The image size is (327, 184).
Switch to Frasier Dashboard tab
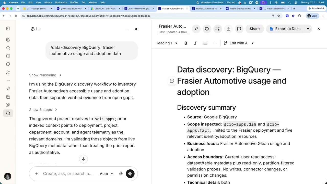240,9
